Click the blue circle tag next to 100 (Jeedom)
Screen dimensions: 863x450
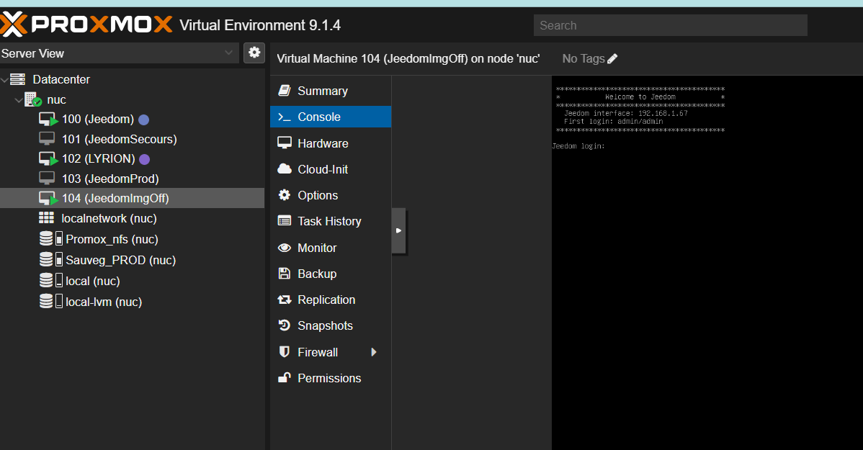point(143,120)
